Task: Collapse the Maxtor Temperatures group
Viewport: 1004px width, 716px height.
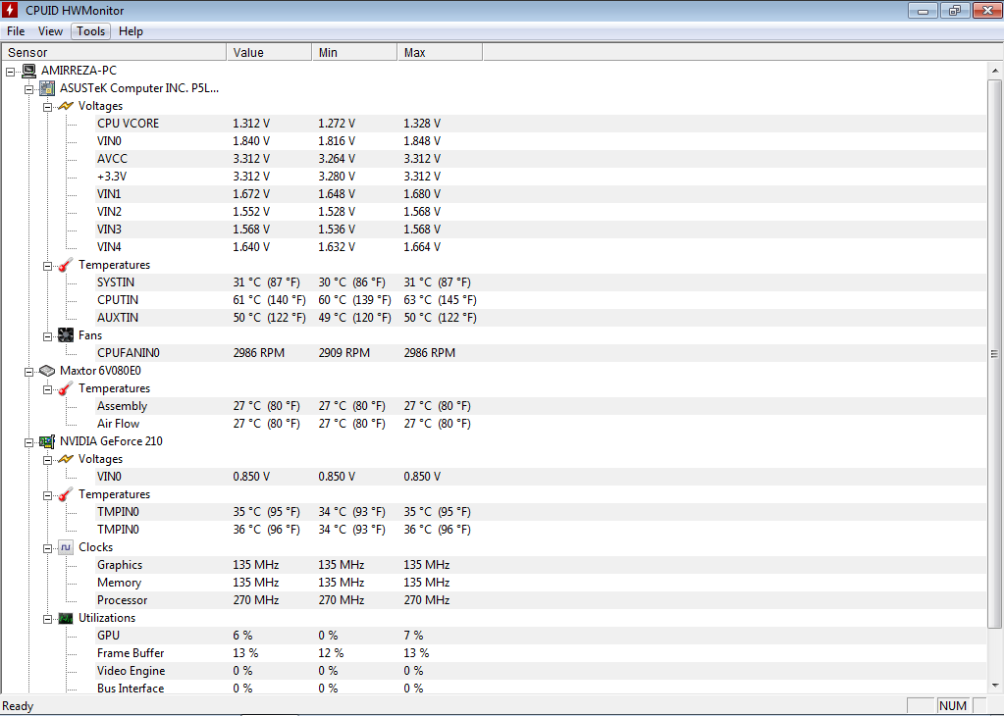Action: (47, 389)
